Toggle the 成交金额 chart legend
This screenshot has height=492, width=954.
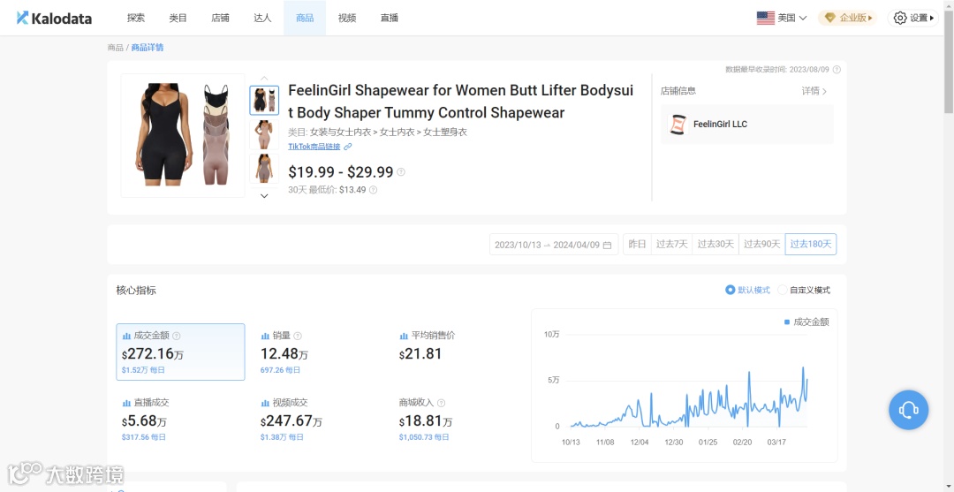pyautogui.click(x=806, y=322)
